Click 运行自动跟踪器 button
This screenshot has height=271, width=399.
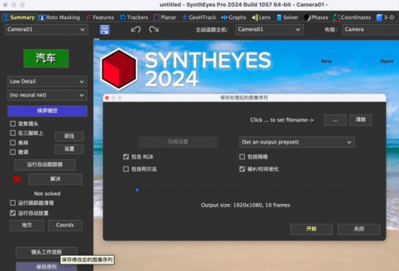[x=45, y=165]
